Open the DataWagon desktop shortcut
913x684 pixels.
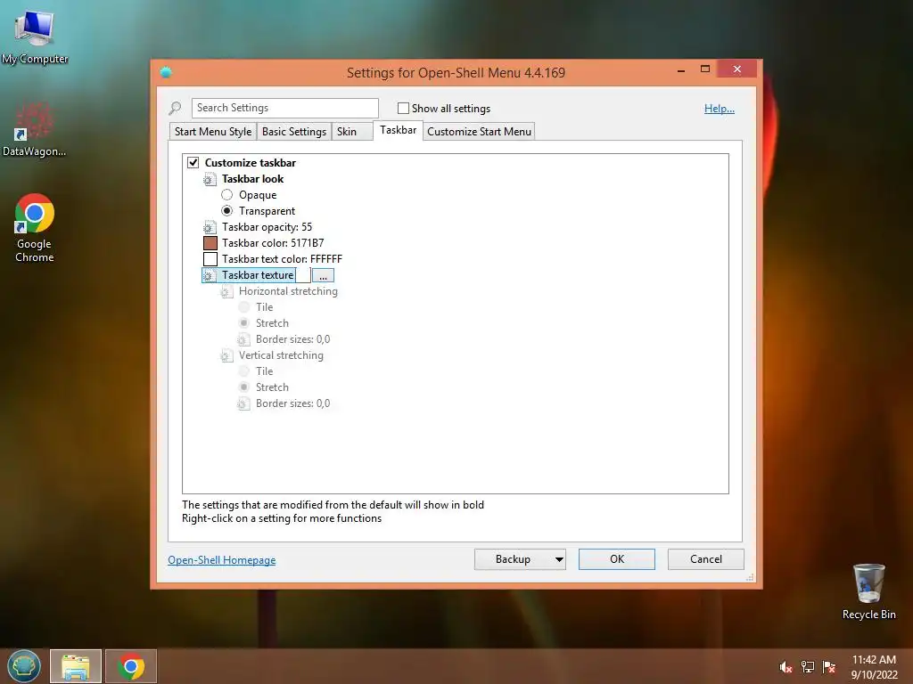click(34, 129)
